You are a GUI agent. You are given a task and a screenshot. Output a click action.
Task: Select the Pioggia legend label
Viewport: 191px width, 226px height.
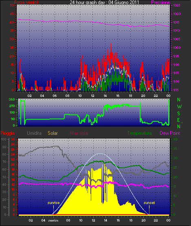(x=7, y=133)
